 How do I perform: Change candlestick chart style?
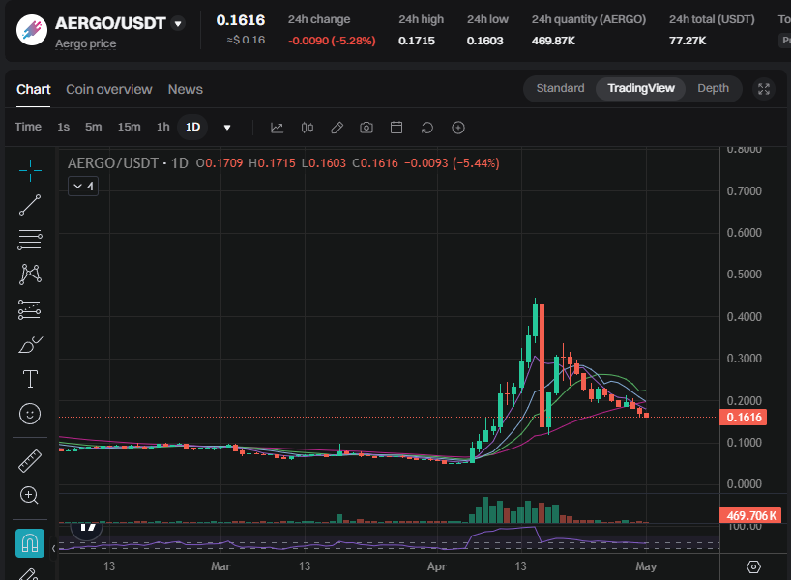pyautogui.click(x=308, y=128)
